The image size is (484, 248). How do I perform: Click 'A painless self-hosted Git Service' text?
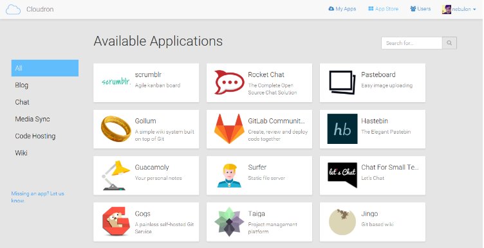tap(164, 228)
